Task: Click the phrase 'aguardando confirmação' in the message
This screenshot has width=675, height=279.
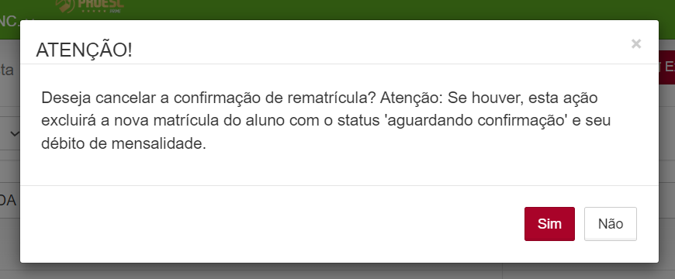Action: coord(476,121)
